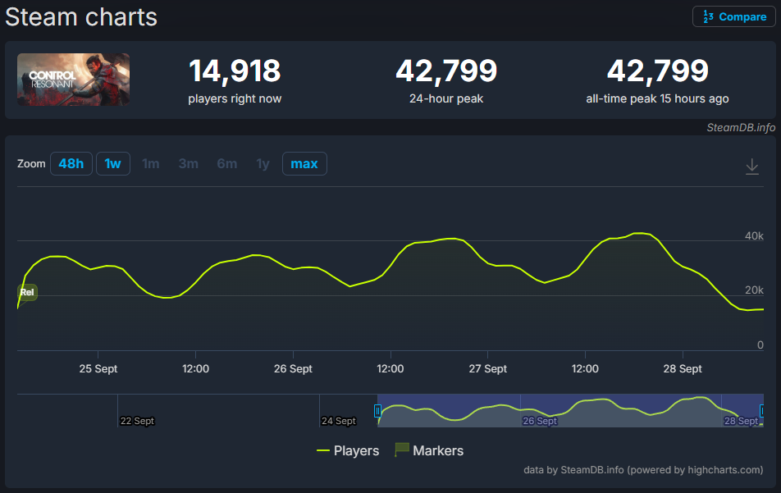781x493 pixels.
Task: Grab the left navigator range handle
Action: (377, 411)
